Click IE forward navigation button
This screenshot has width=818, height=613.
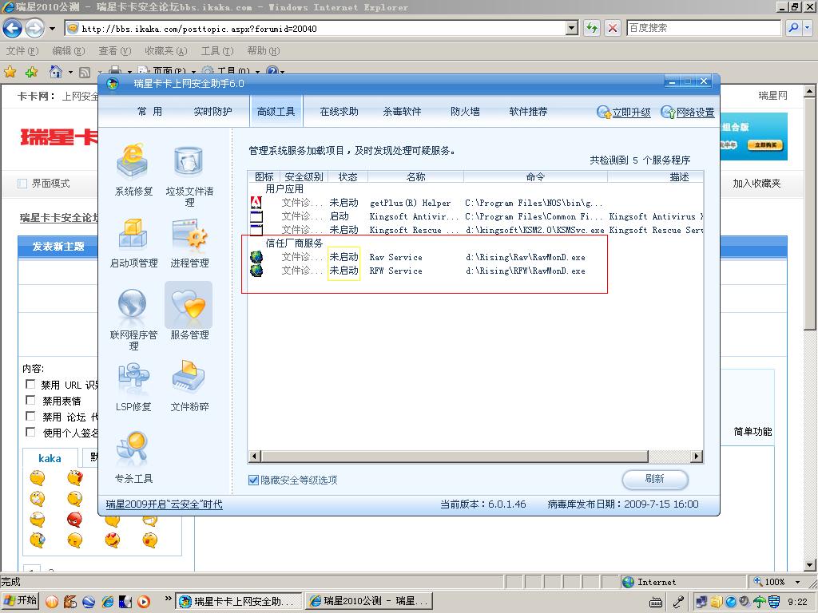[x=34, y=28]
